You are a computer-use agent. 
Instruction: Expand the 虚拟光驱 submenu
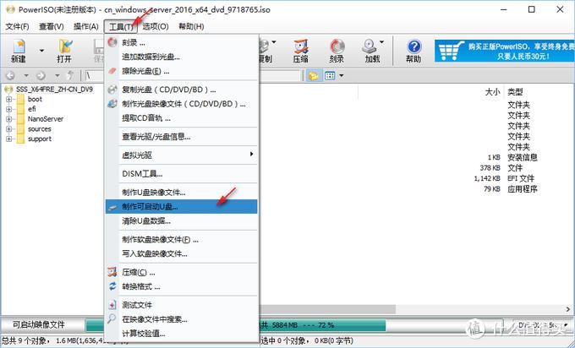click(x=182, y=155)
